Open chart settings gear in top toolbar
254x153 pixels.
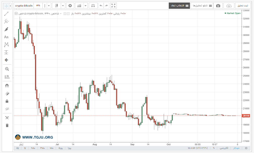pos(70,6)
